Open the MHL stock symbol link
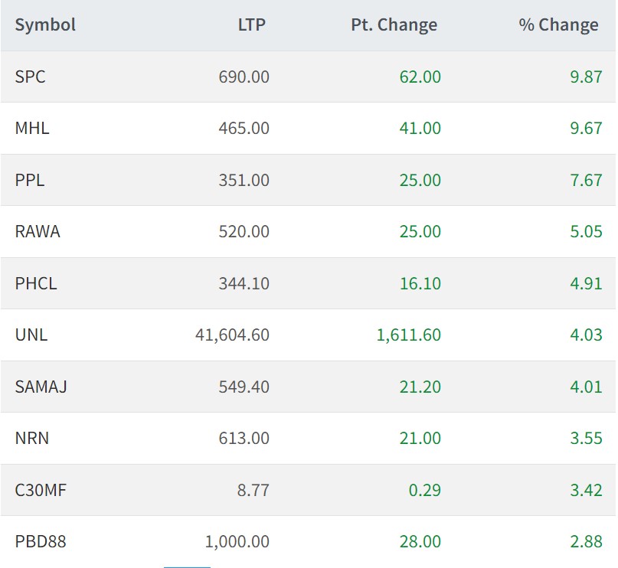The width and height of the screenshot is (618, 568). (x=32, y=128)
